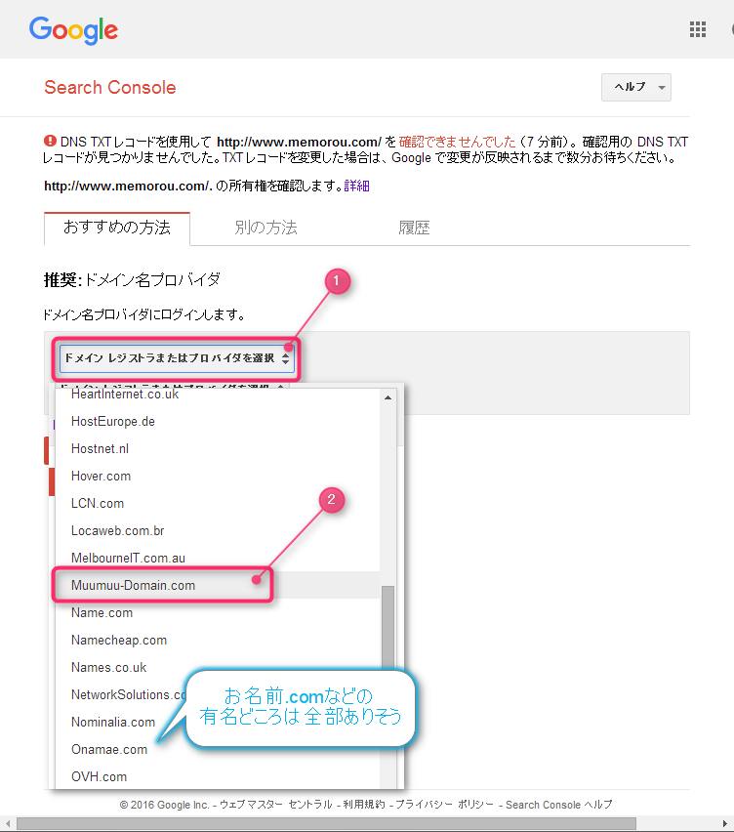
Task: Open the プライバシー ポリシー footer link
Action: (444, 805)
